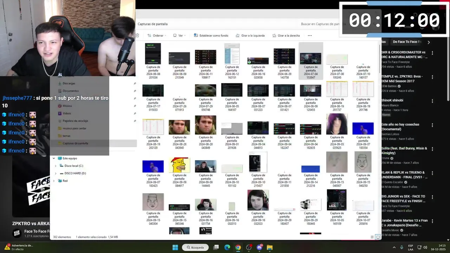
Task: Open Discord from taskbar
Action: tap(259, 247)
